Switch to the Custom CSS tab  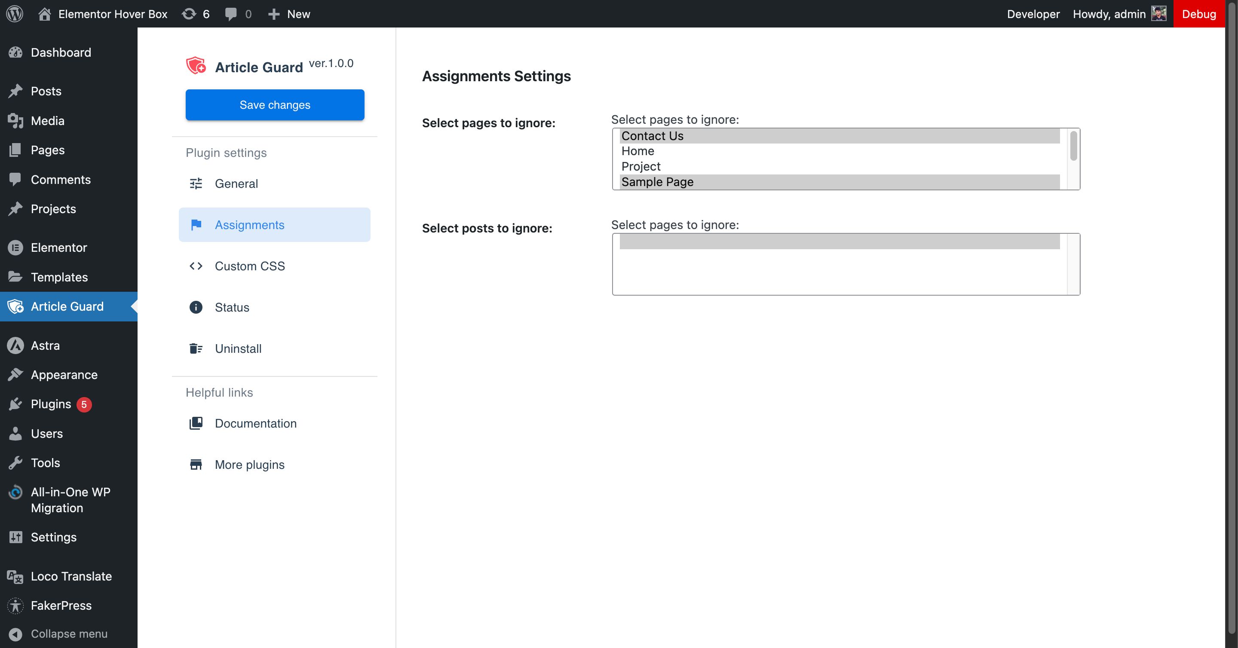[x=274, y=266]
